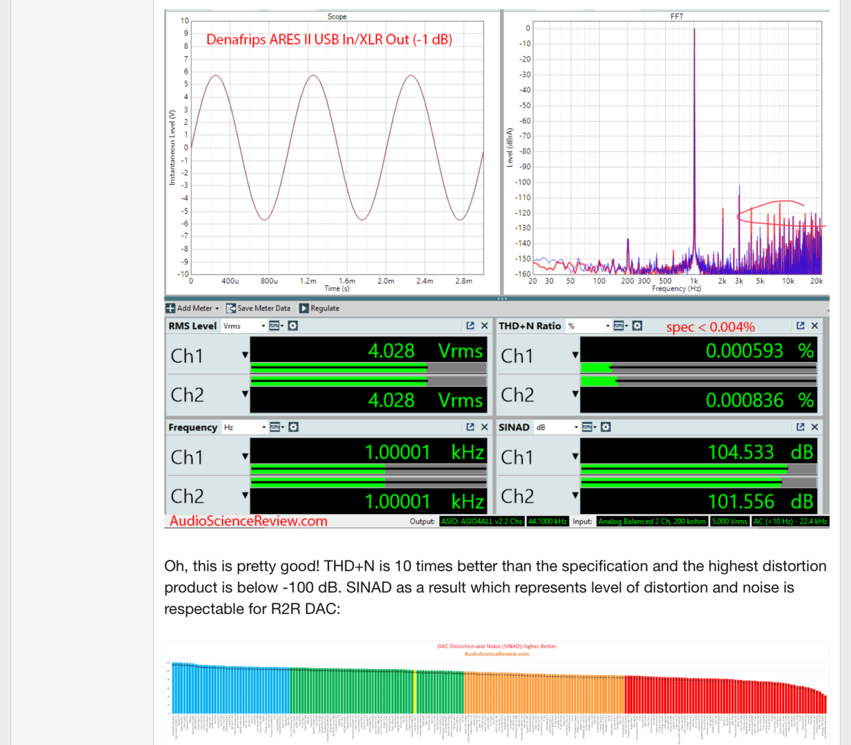Click Ch2 THD+N Ratio green bar
Screen dimensions: 851x745
699,381
